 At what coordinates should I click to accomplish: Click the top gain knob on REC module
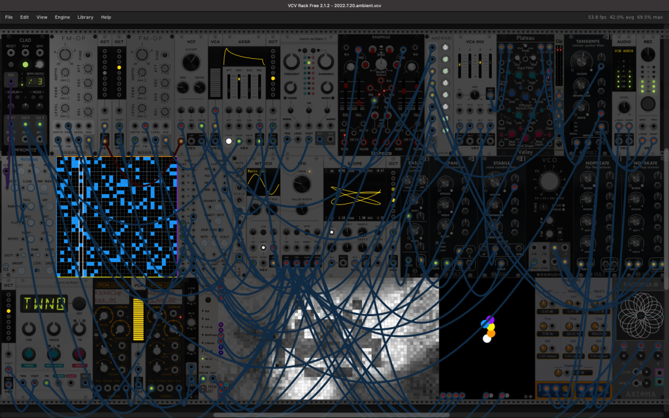[x=647, y=54]
